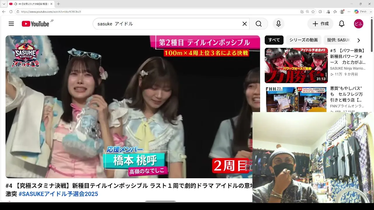The width and height of the screenshot is (374, 210).
Task: Open the browser tab list dropdown
Action: (4, 4)
